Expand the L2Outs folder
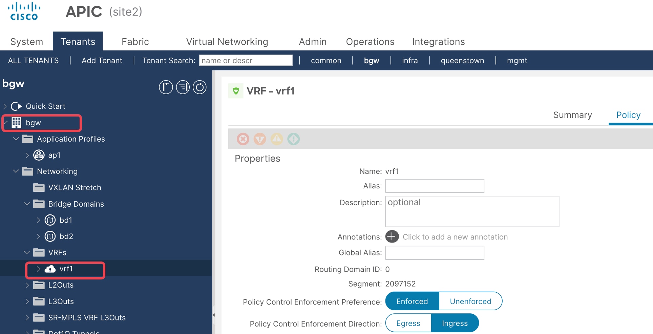The image size is (653, 334). pyautogui.click(x=27, y=285)
